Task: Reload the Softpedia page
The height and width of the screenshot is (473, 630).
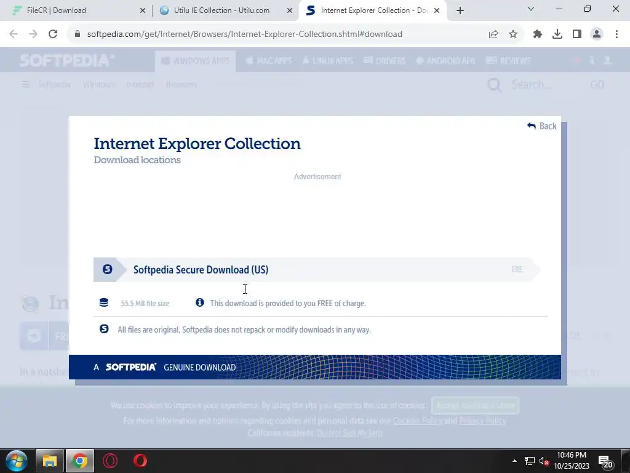Action: coord(53,34)
